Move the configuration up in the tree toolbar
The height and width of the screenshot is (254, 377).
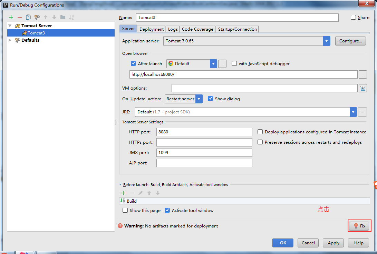click(46, 17)
